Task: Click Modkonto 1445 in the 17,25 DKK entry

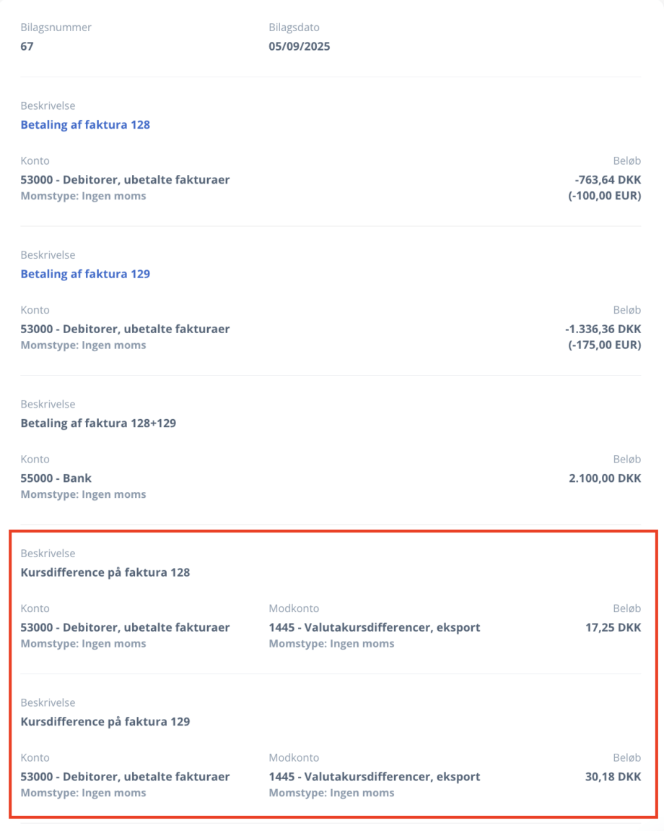Action: [374, 628]
